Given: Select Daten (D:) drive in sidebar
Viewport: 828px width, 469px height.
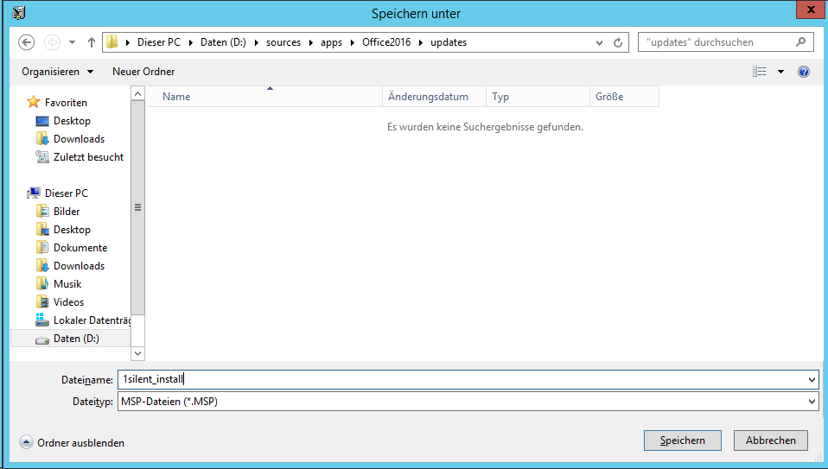Looking at the screenshot, I should click(x=76, y=339).
